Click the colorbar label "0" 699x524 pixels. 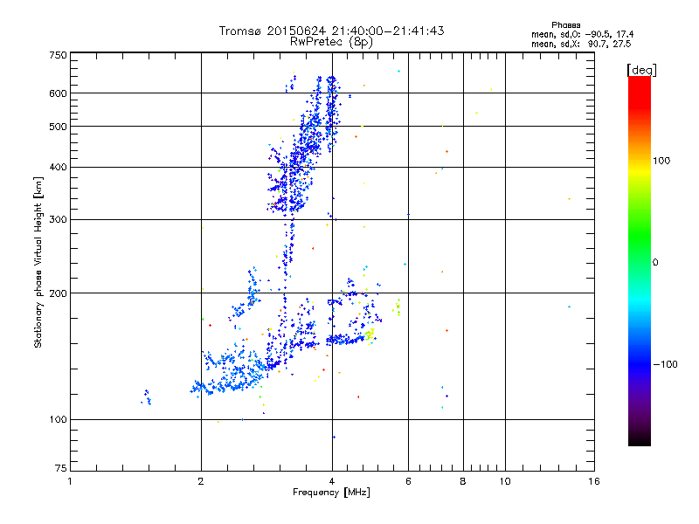654,263
